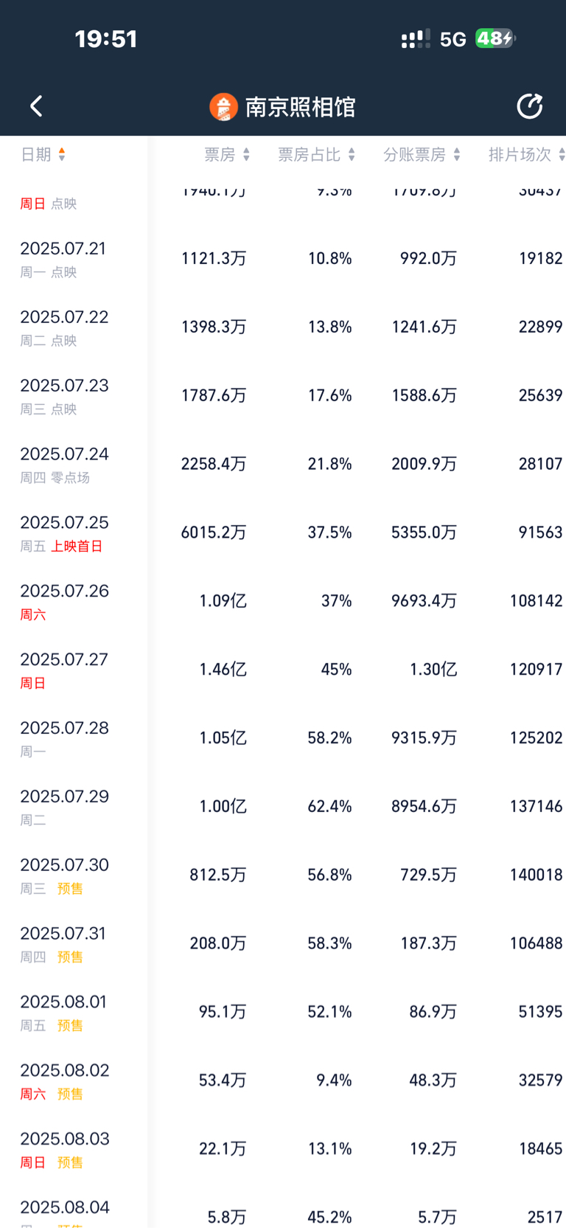
Task: Tap the 2025.08.02 周六 预售 row
Action: pyautogui.click(x=283, y=1080)
